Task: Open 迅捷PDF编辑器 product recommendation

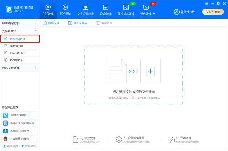Action: point(20,115)
